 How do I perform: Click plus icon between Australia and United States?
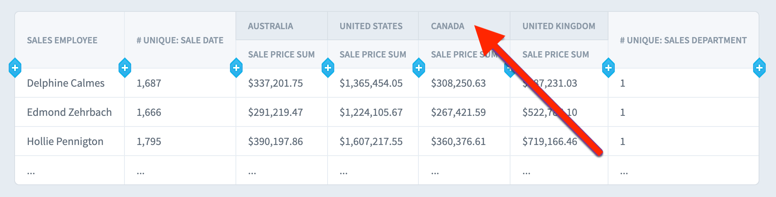coord(328,68)
